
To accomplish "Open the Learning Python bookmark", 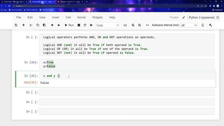I will click(15, 10).
